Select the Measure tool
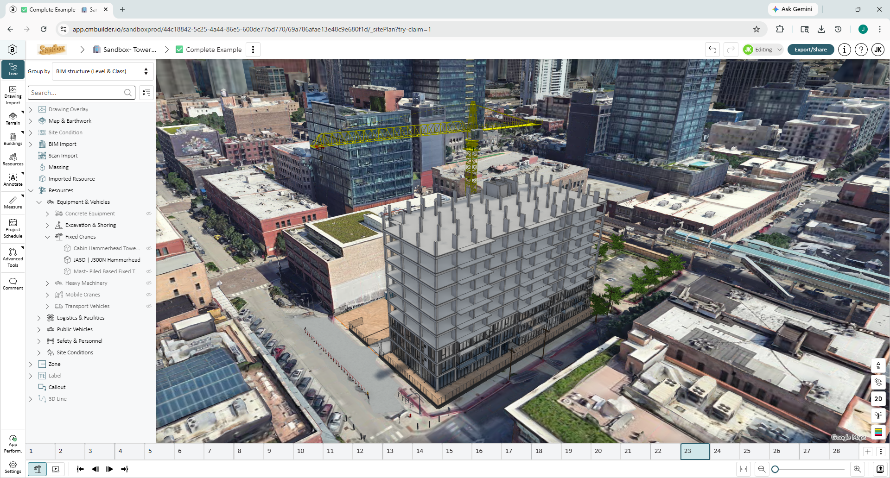The height and width of the screenshot is (478, 890). click(x=13, y=202)
